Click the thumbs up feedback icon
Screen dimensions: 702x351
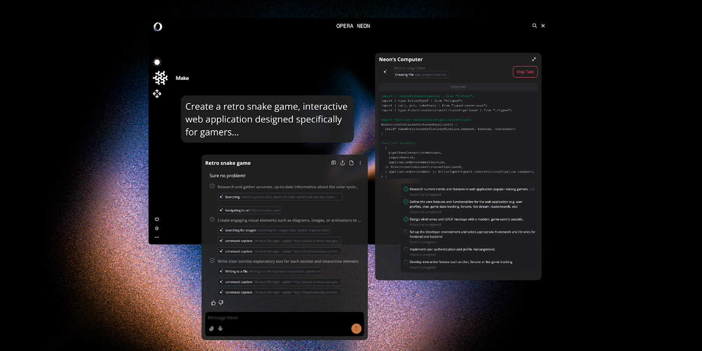(213, 303)
